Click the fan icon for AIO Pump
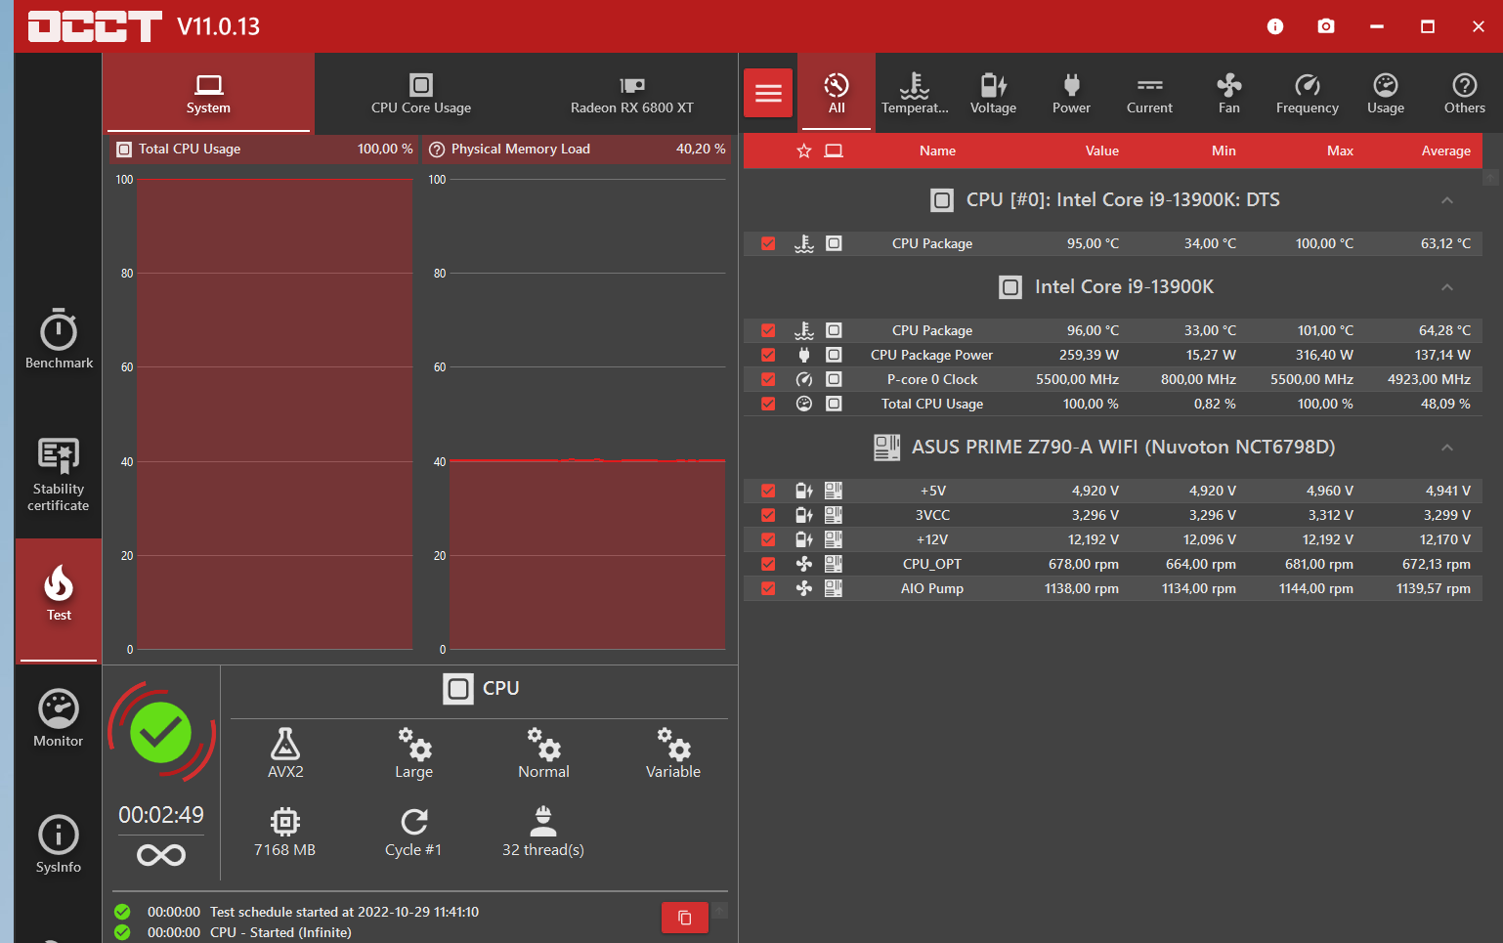The width and height of the screenshot is (1503, 943). click(804, 588)
